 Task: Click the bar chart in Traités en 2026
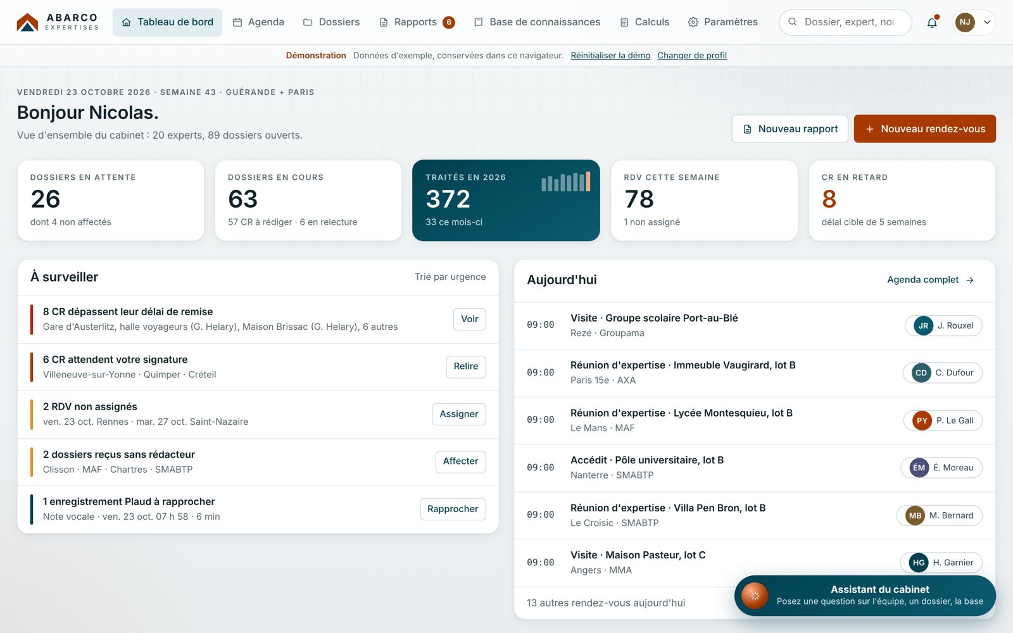coord(566,182)
